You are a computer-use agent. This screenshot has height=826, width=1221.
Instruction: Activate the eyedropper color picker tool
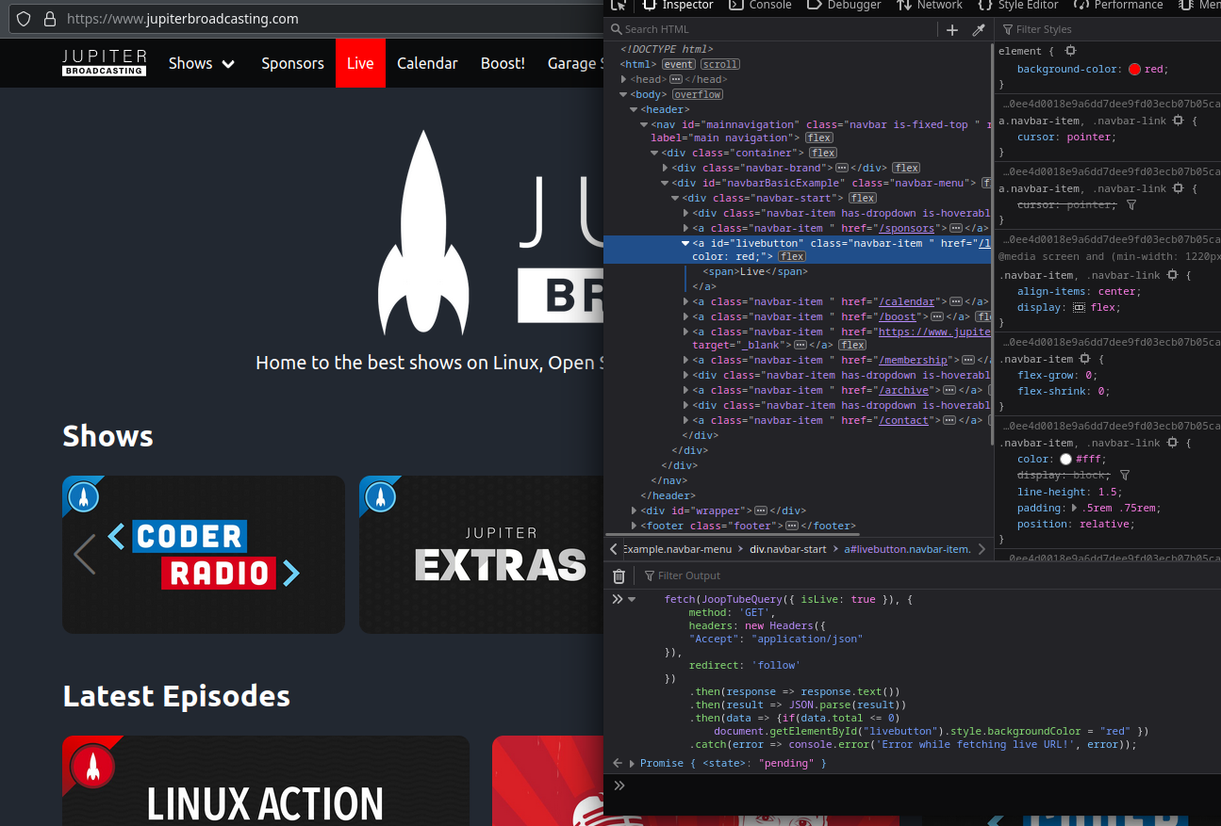pyautogui.click(x=979, y=30)
